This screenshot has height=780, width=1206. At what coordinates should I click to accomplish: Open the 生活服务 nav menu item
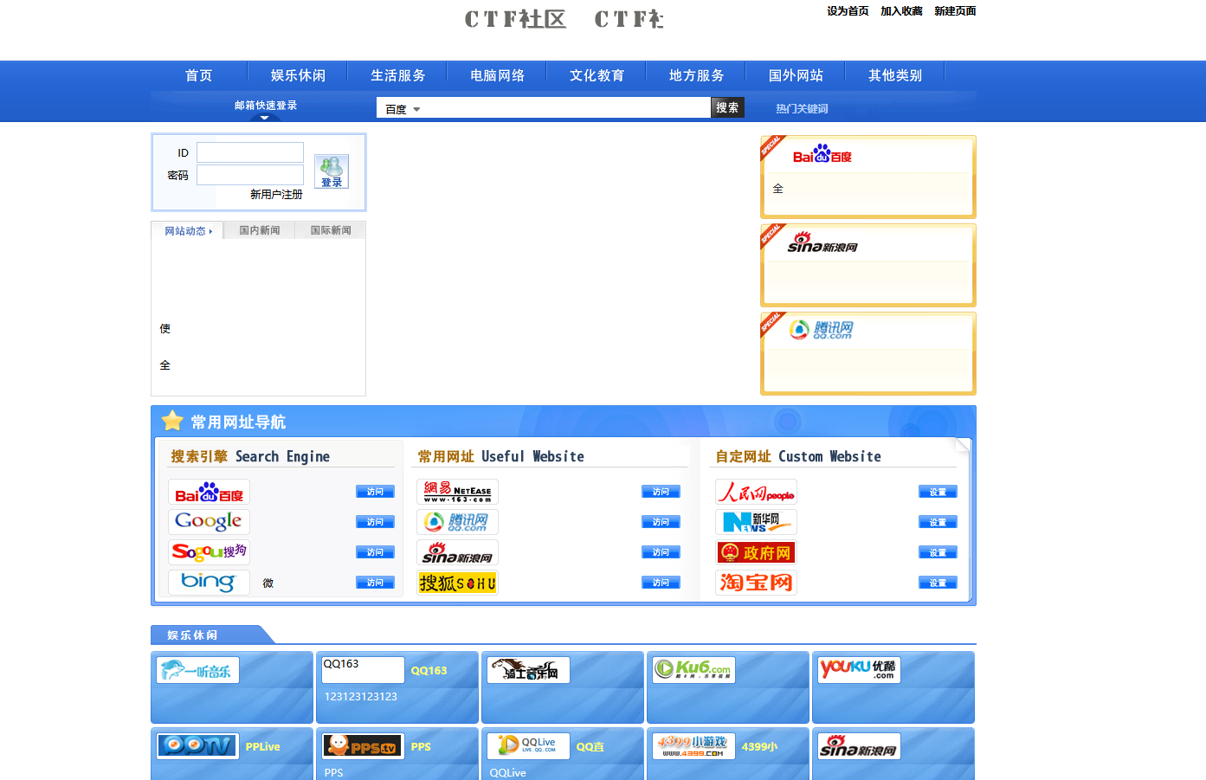pyautogui.click(x=397, y=75)
